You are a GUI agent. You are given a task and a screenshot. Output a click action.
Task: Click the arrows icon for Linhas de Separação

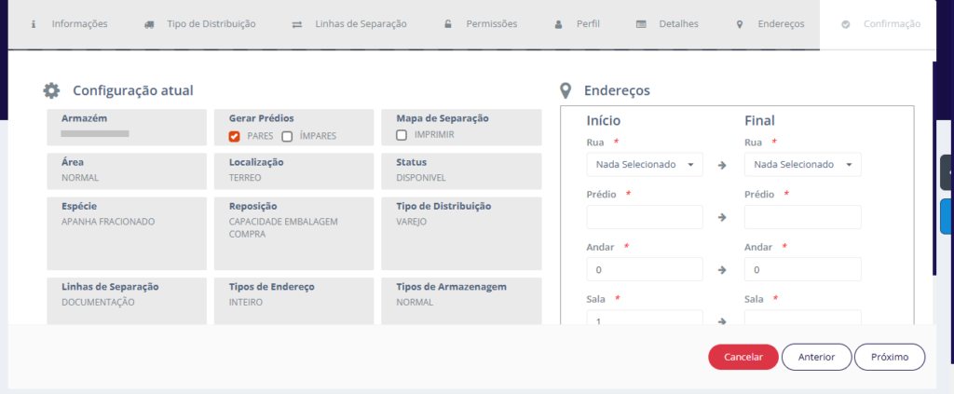coord(296,24)
